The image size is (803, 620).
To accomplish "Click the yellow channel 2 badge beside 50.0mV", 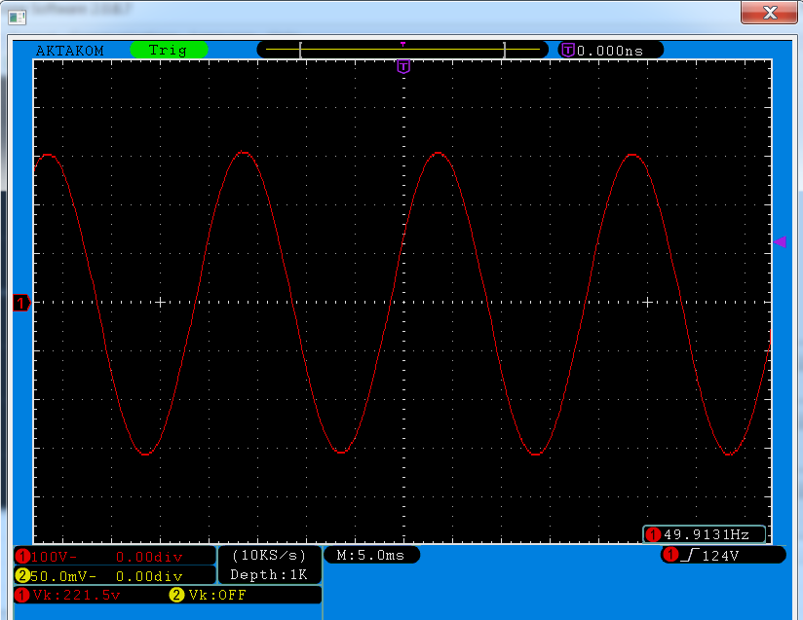I will click(22, 575).
